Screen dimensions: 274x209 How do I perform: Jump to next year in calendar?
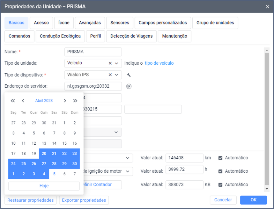click(75, 101)
